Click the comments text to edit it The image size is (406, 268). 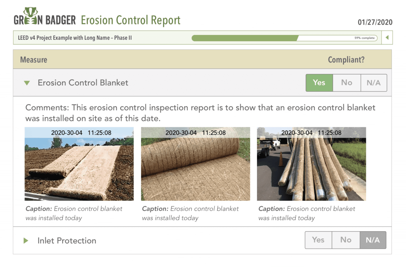coord(185,113)
